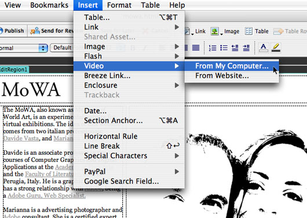Click the Table Row toolbar icon
This screenshot has height=218, width=307.
[279, 31]
